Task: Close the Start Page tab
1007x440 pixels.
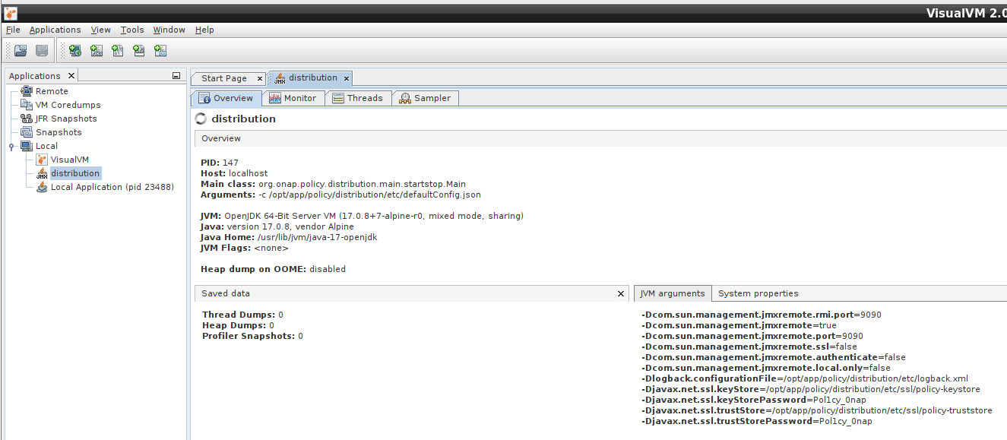Action: [259, 78]
